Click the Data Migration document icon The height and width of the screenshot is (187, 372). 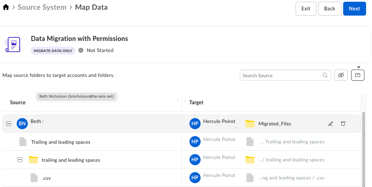[14, 45]
